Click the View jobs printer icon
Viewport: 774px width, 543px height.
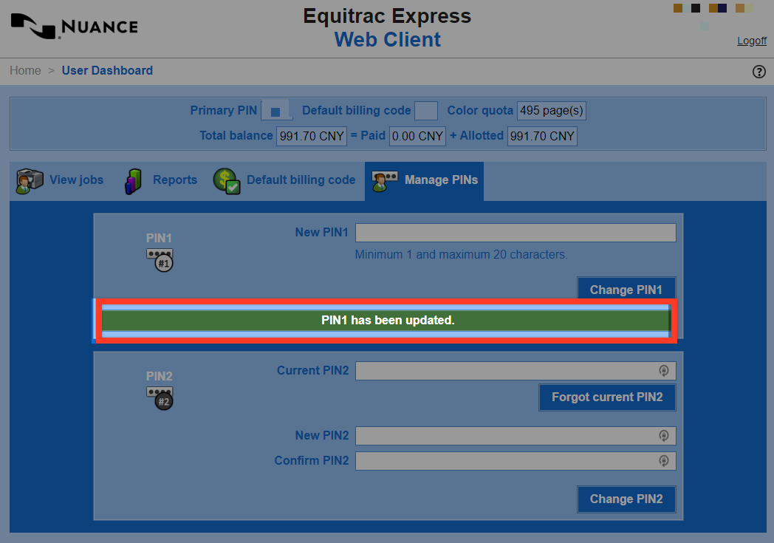(30, 181)
